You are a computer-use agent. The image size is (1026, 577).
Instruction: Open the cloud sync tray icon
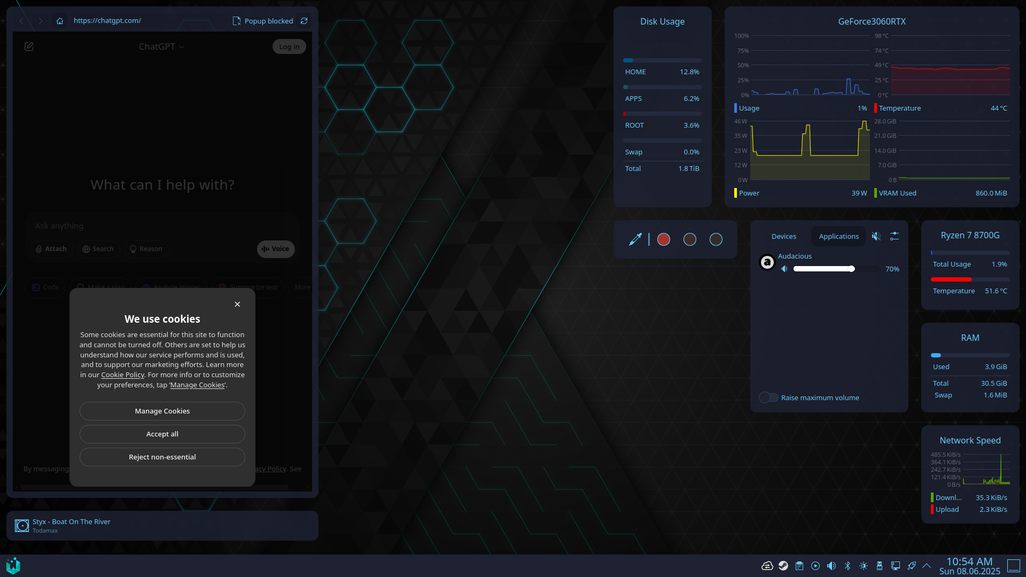[x=767, y=566]
